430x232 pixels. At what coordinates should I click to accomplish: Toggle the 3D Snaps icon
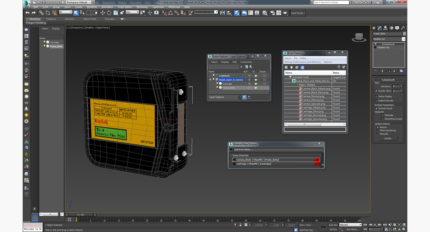click(x=164, y=13)
